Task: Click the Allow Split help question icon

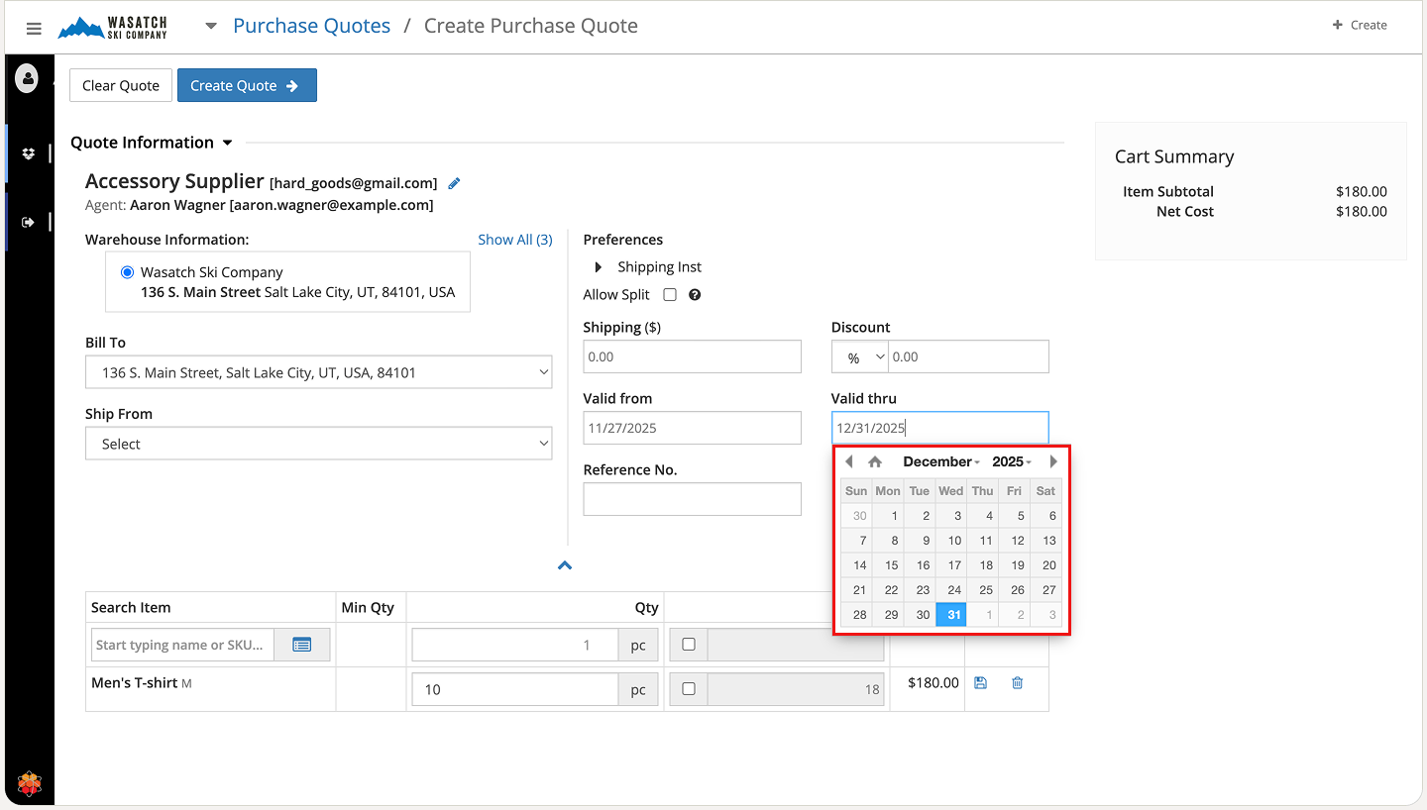Action: (x=695, y=295)
